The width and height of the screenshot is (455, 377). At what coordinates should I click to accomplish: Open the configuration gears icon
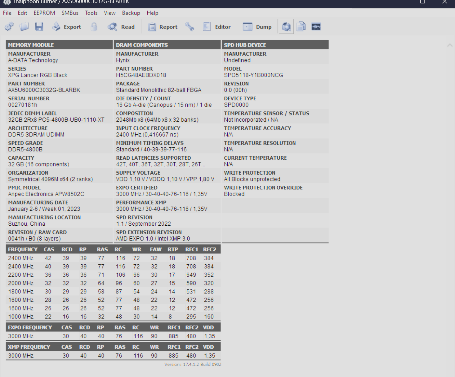9,26
